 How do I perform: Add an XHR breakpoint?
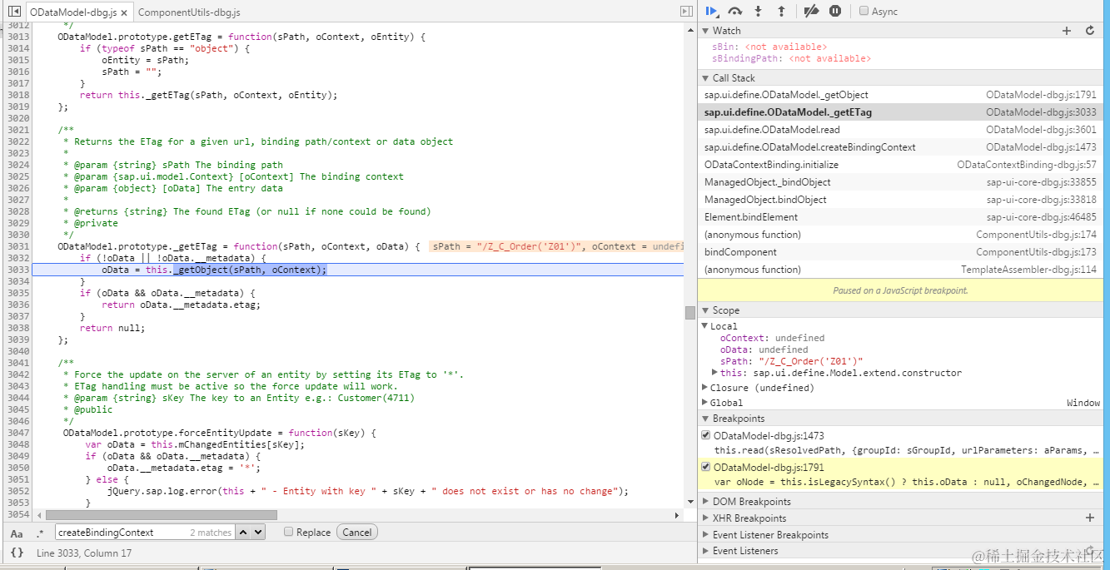1089,518
